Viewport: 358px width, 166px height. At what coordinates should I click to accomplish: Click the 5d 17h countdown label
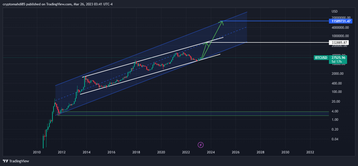point(338,62)
